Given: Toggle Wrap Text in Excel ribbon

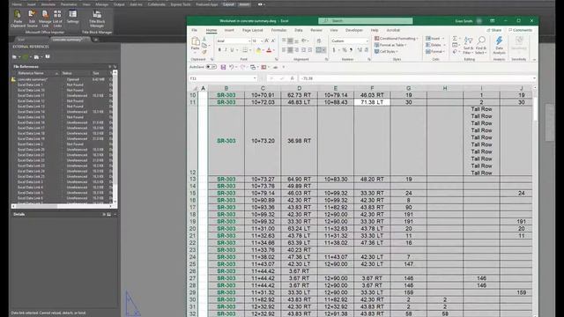Looking at the screenshot, I should pyautogui.click(x=319, y=41).
